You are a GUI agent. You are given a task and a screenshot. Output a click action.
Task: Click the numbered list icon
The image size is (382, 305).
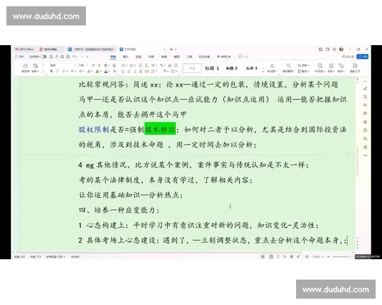pyautogui.click(x=132, y=65)
